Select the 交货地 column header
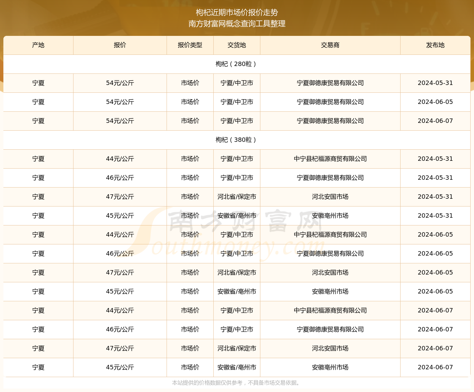 coord(237,45)
